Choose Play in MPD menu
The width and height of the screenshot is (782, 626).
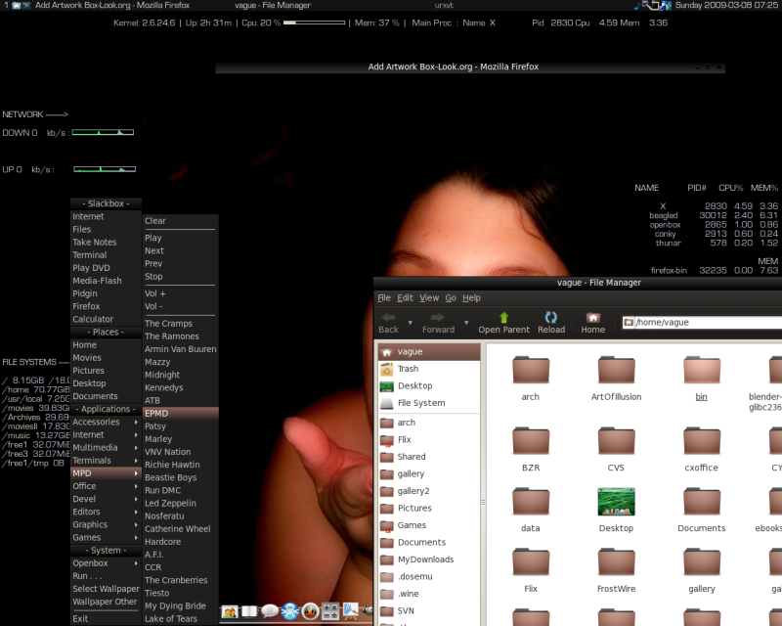[x=180, y=238]
